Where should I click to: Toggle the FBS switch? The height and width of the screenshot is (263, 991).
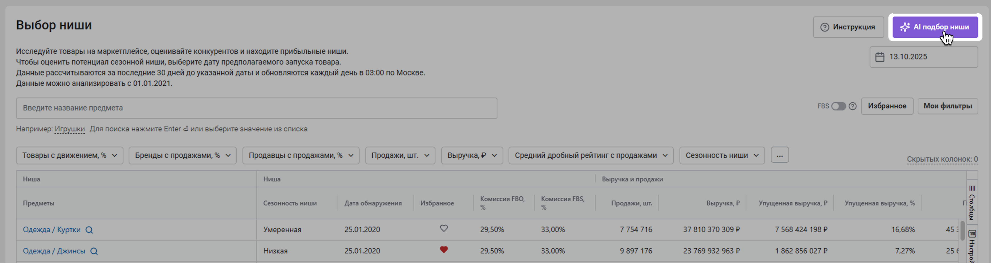coord(838,106)
